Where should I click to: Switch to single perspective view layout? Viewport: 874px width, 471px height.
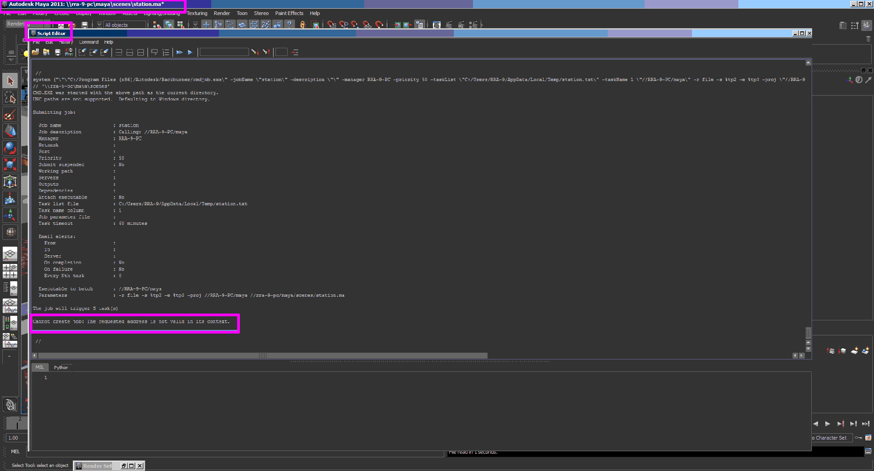click(10, 253)
